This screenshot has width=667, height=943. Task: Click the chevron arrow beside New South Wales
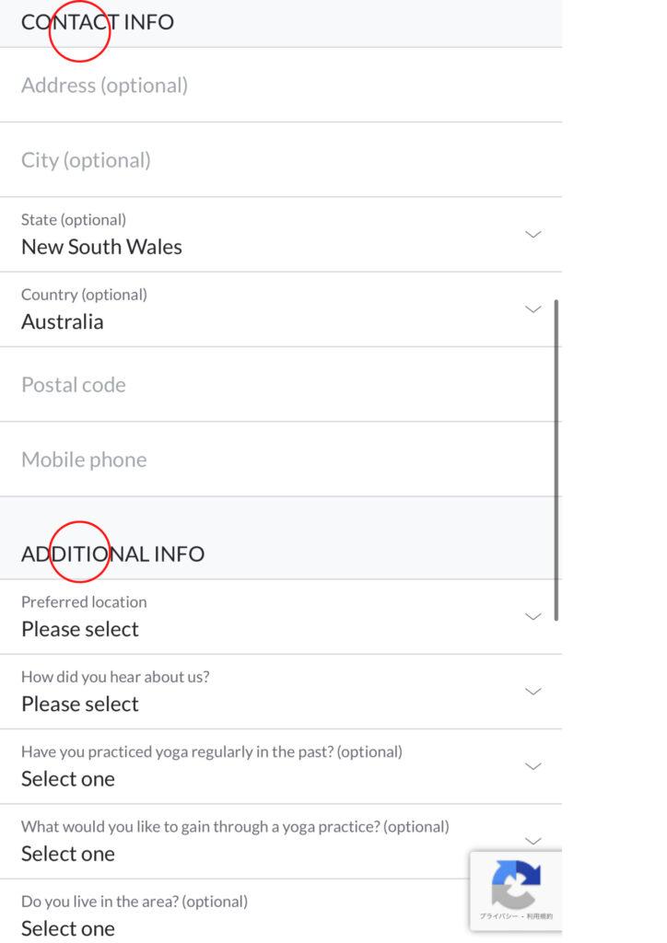point(532,235)
